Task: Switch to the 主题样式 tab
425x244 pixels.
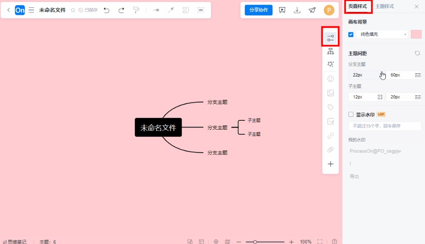Action: pos(385,6)
